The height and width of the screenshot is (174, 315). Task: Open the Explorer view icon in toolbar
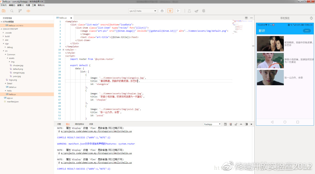[4, 11]
